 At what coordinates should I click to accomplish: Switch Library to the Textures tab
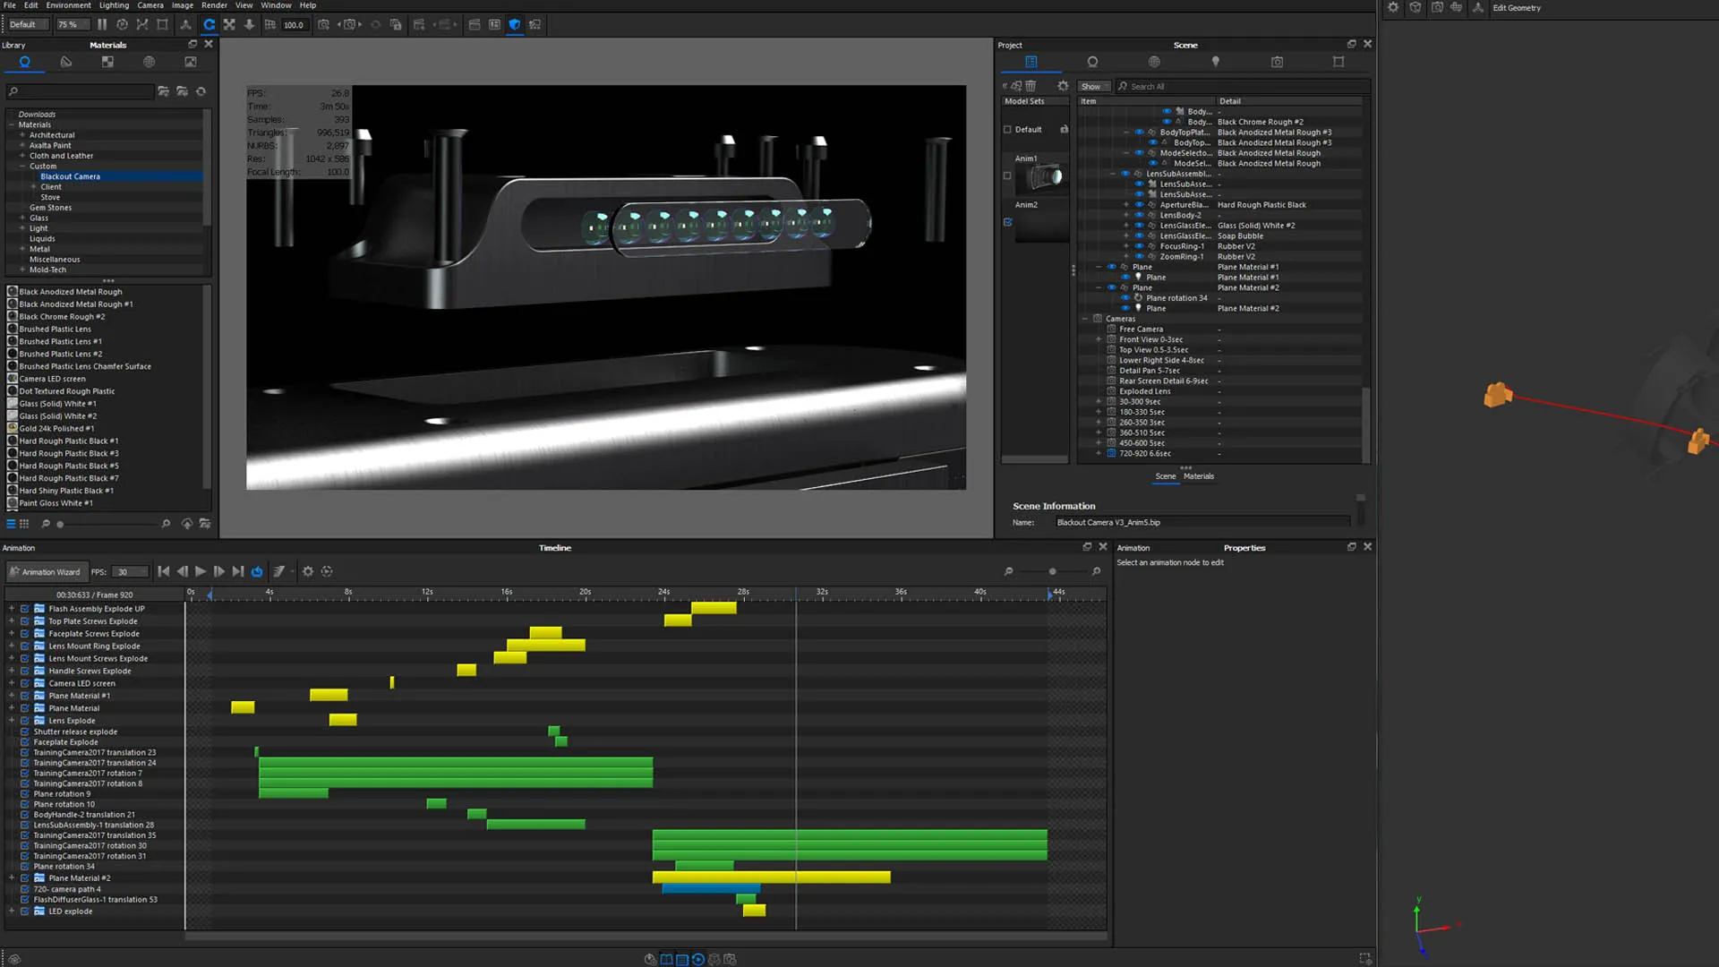[107, 62]
